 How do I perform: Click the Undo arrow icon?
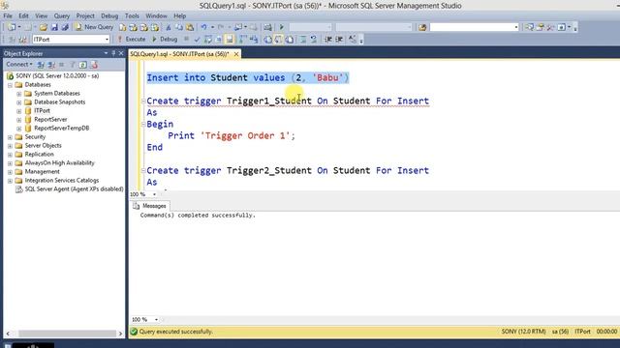[203, 27]
